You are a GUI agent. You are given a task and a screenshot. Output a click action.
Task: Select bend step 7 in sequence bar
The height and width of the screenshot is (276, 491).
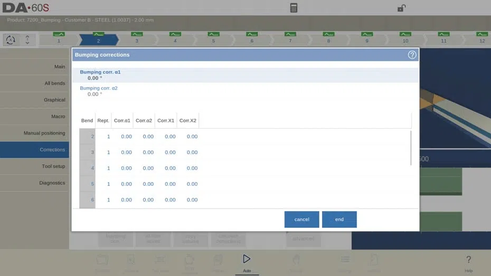click(x=290, y=39)
